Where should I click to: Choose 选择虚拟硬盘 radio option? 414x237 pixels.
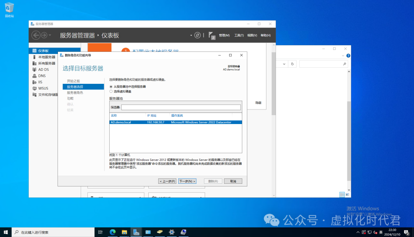[x=111, y=91]
